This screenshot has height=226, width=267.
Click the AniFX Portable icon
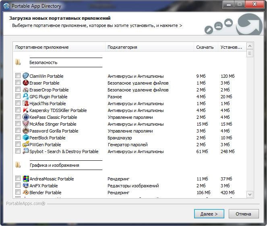(25, 185)
